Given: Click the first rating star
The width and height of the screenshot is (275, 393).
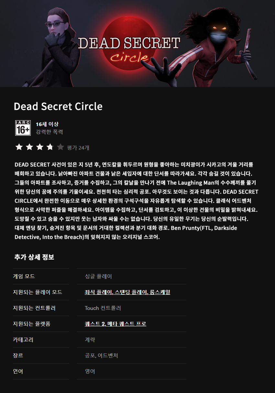Looking at the screenshot, I should (19, 147).
